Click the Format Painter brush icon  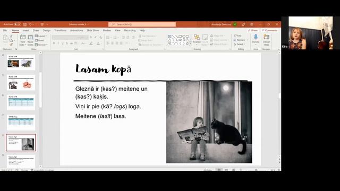click(11, 45)
